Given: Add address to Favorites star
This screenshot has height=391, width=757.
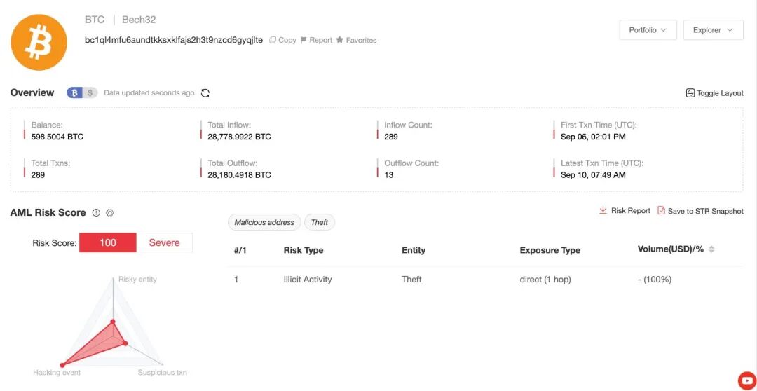Looking at the screenshot, I should [340, 40].
